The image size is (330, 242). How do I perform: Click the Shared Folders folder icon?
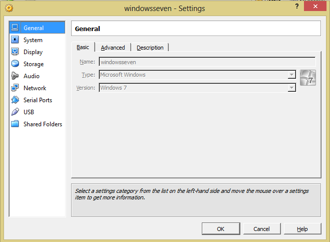[15, 124]
